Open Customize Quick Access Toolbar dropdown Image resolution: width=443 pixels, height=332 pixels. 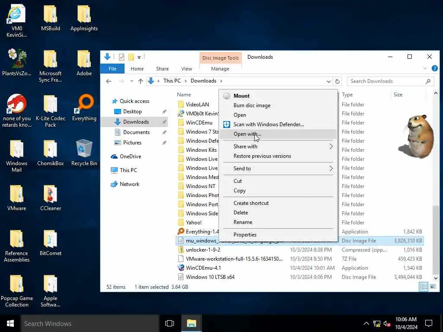point(139,57)
